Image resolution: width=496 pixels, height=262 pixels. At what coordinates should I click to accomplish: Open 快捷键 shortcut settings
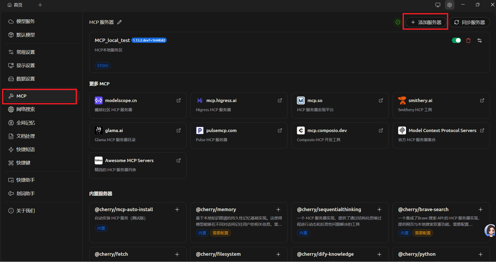pos(42,163)
